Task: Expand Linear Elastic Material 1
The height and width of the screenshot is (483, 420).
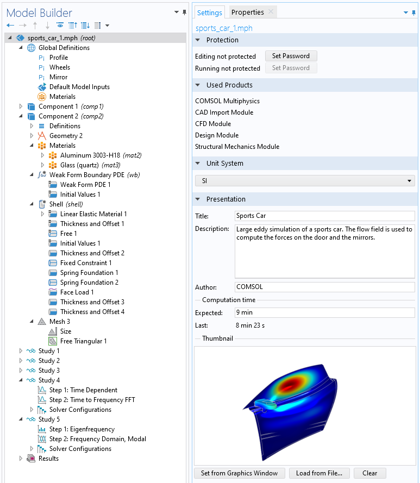Action: click(42, 214)
